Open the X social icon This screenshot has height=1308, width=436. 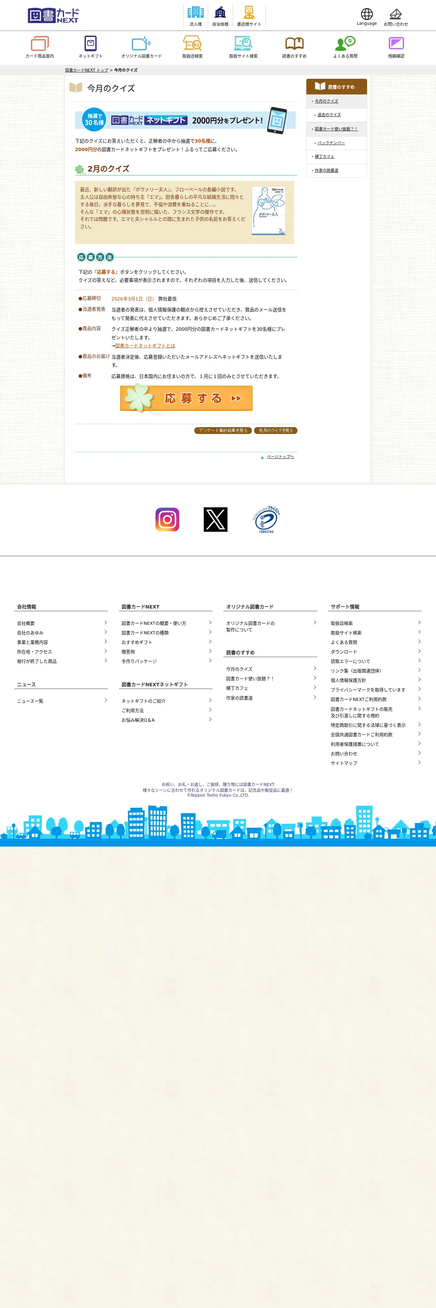216,520
